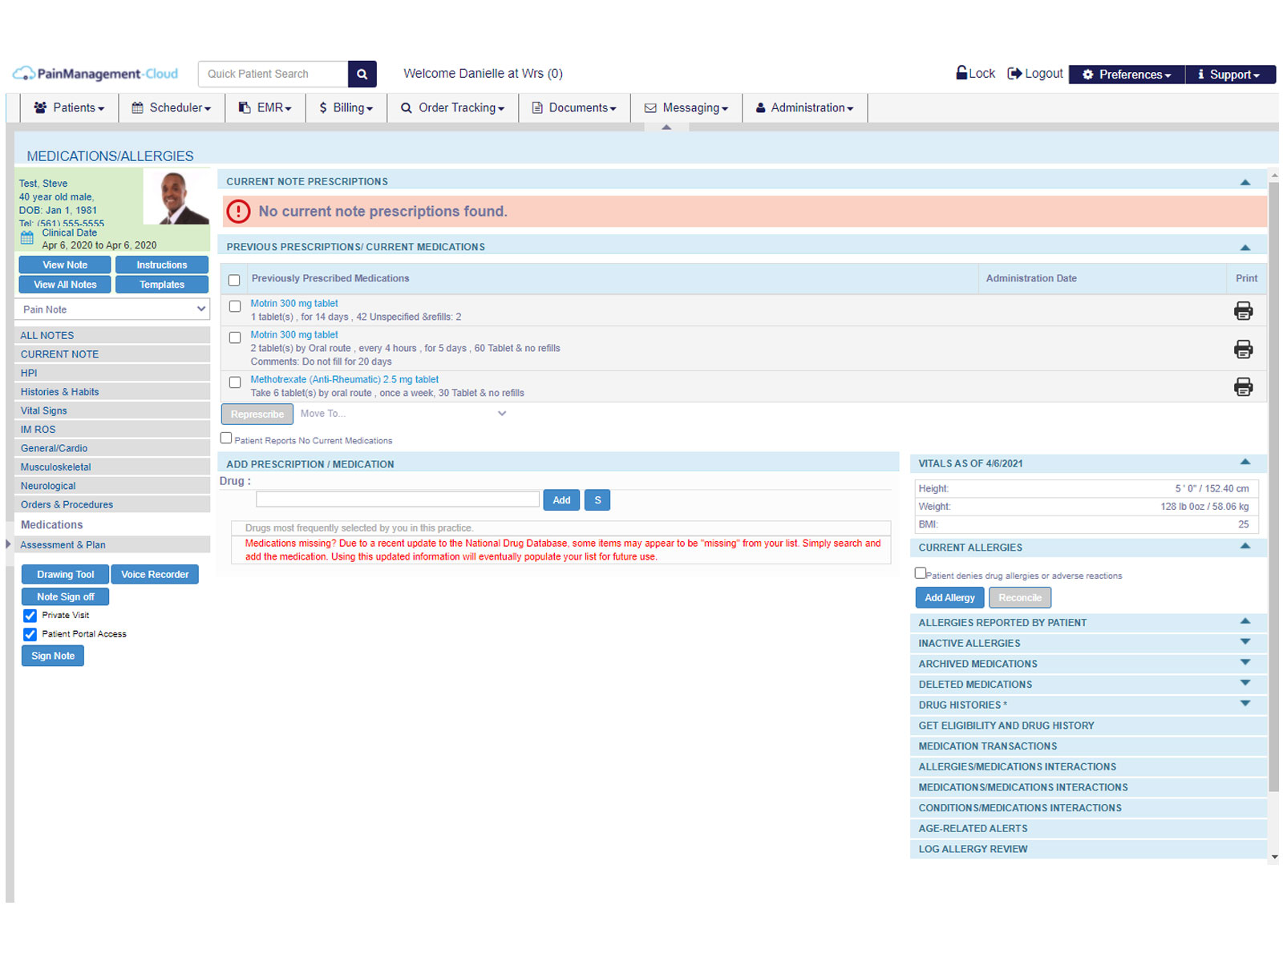Print the Motrin prescription with 60 tablets
Viewport: 1283px width, 962px height.
1243,349
